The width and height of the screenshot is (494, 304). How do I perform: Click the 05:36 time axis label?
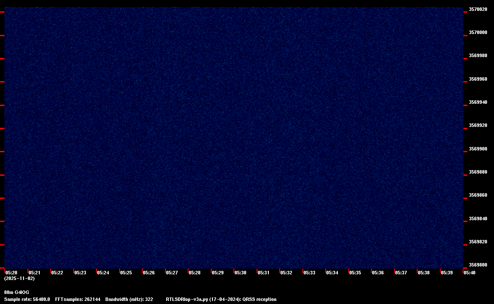click(378, 273)
